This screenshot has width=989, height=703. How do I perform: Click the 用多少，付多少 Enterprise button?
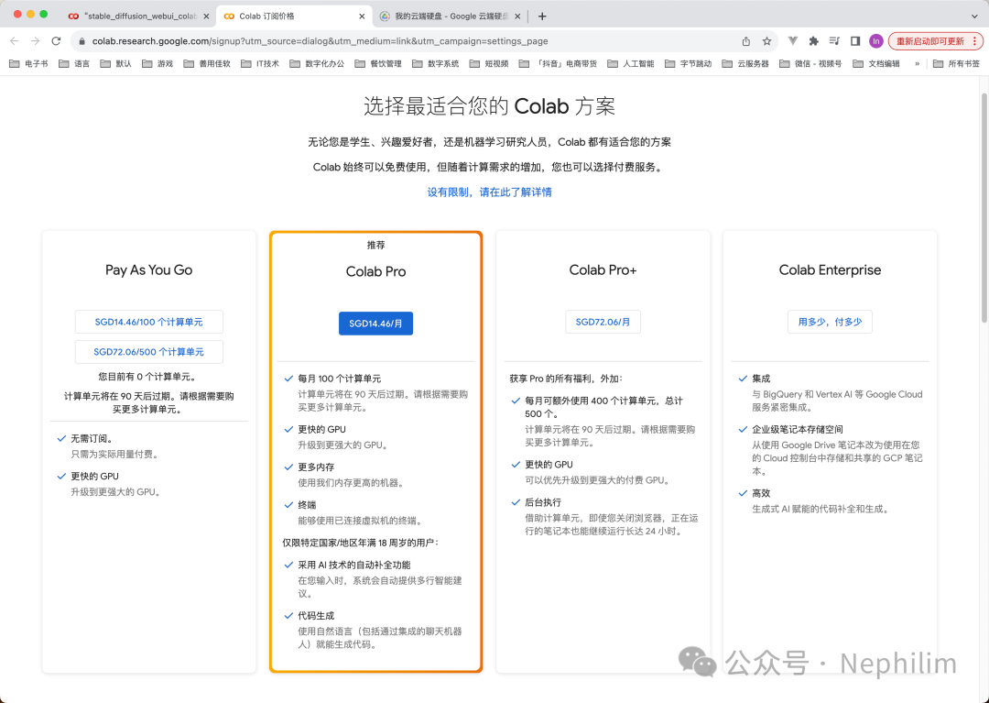pyautogui.click(x=830, y=322)
